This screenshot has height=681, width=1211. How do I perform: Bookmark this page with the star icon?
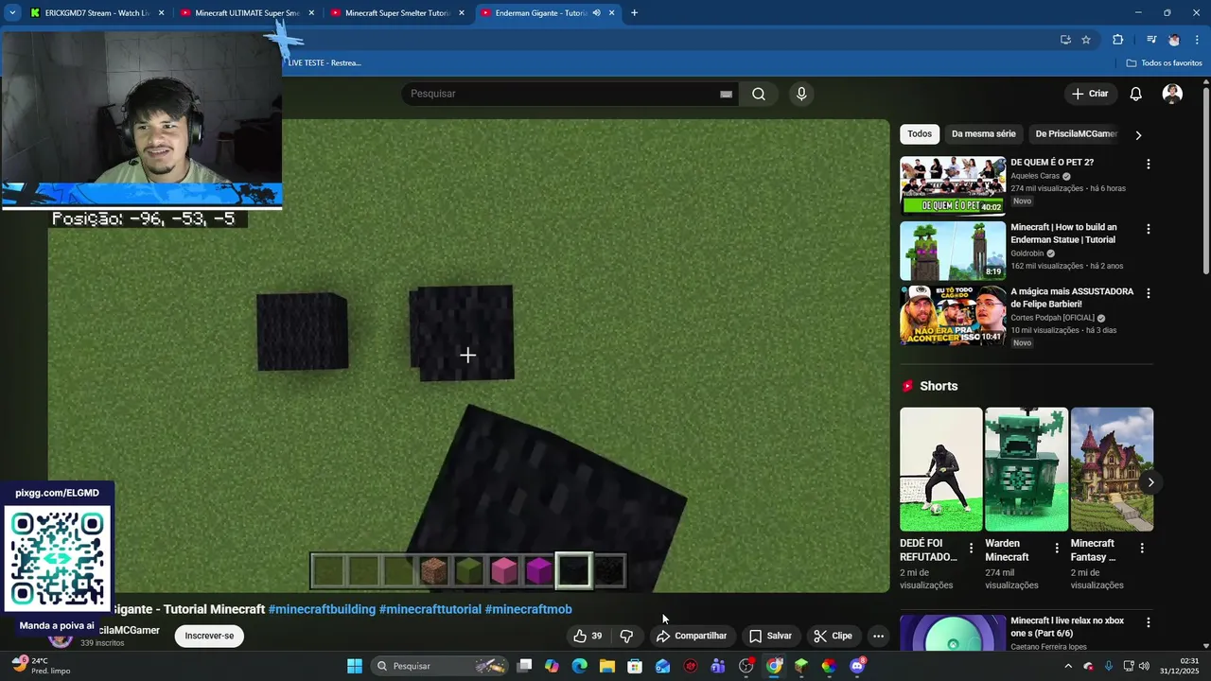(1086, 40)
